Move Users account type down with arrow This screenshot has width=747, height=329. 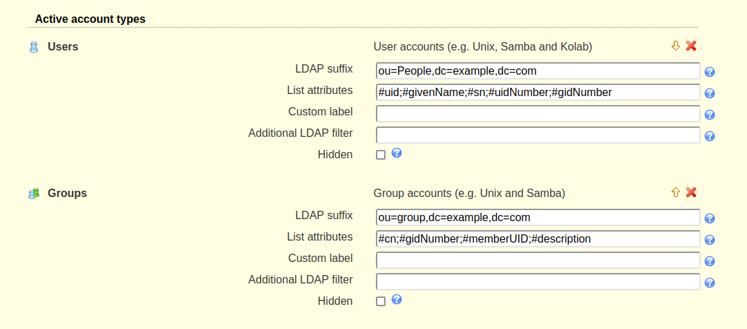click(x=676, y=46)
